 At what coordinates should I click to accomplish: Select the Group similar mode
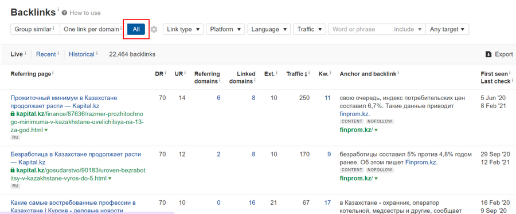[35, 29]
